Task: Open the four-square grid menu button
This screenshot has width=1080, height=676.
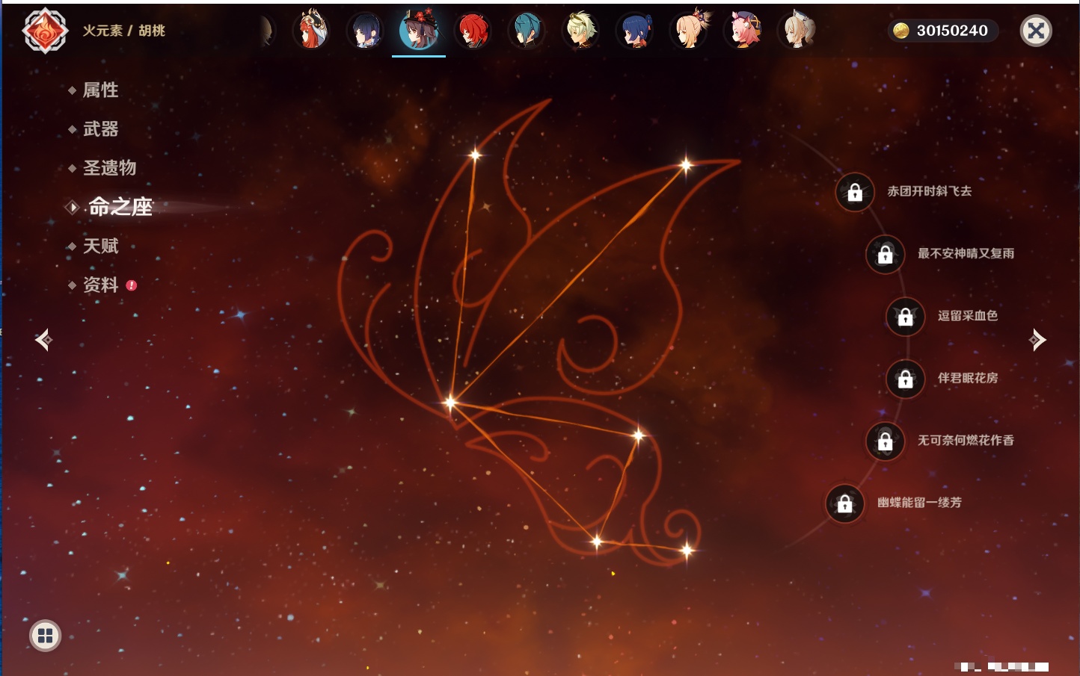Action: pos(46,636)
